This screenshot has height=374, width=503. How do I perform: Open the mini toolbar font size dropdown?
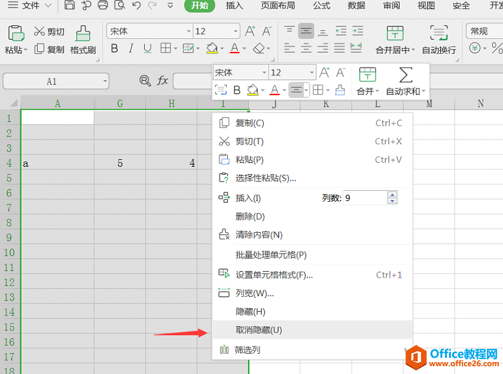point(312,72)
